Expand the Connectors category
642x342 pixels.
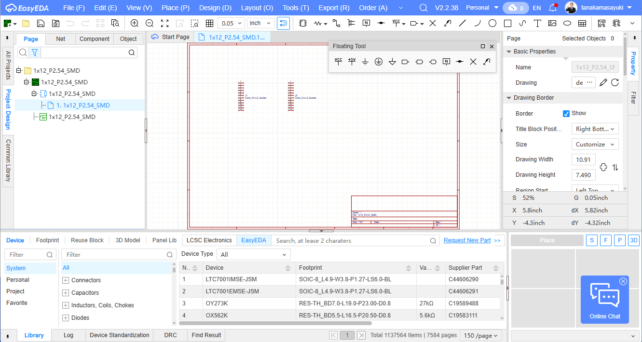pyautogui.click(x=66, y=280)
